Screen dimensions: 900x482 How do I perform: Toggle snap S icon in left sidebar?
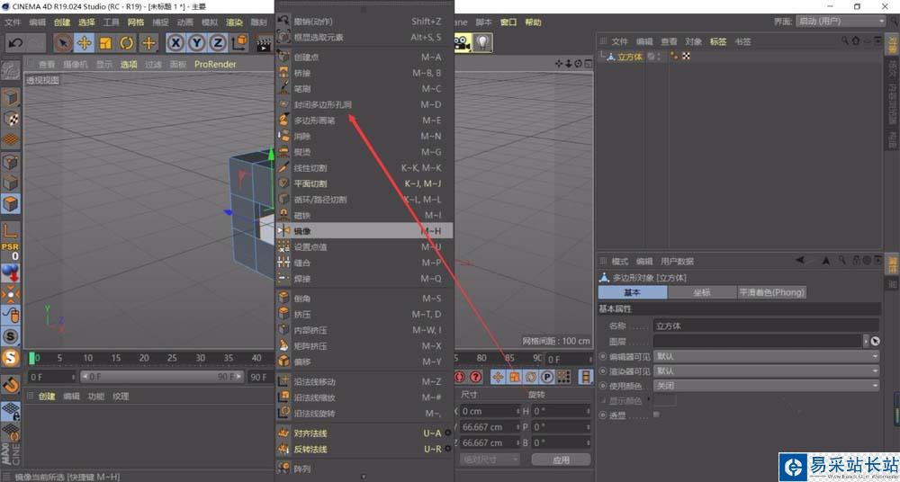[x=10, y=336]
